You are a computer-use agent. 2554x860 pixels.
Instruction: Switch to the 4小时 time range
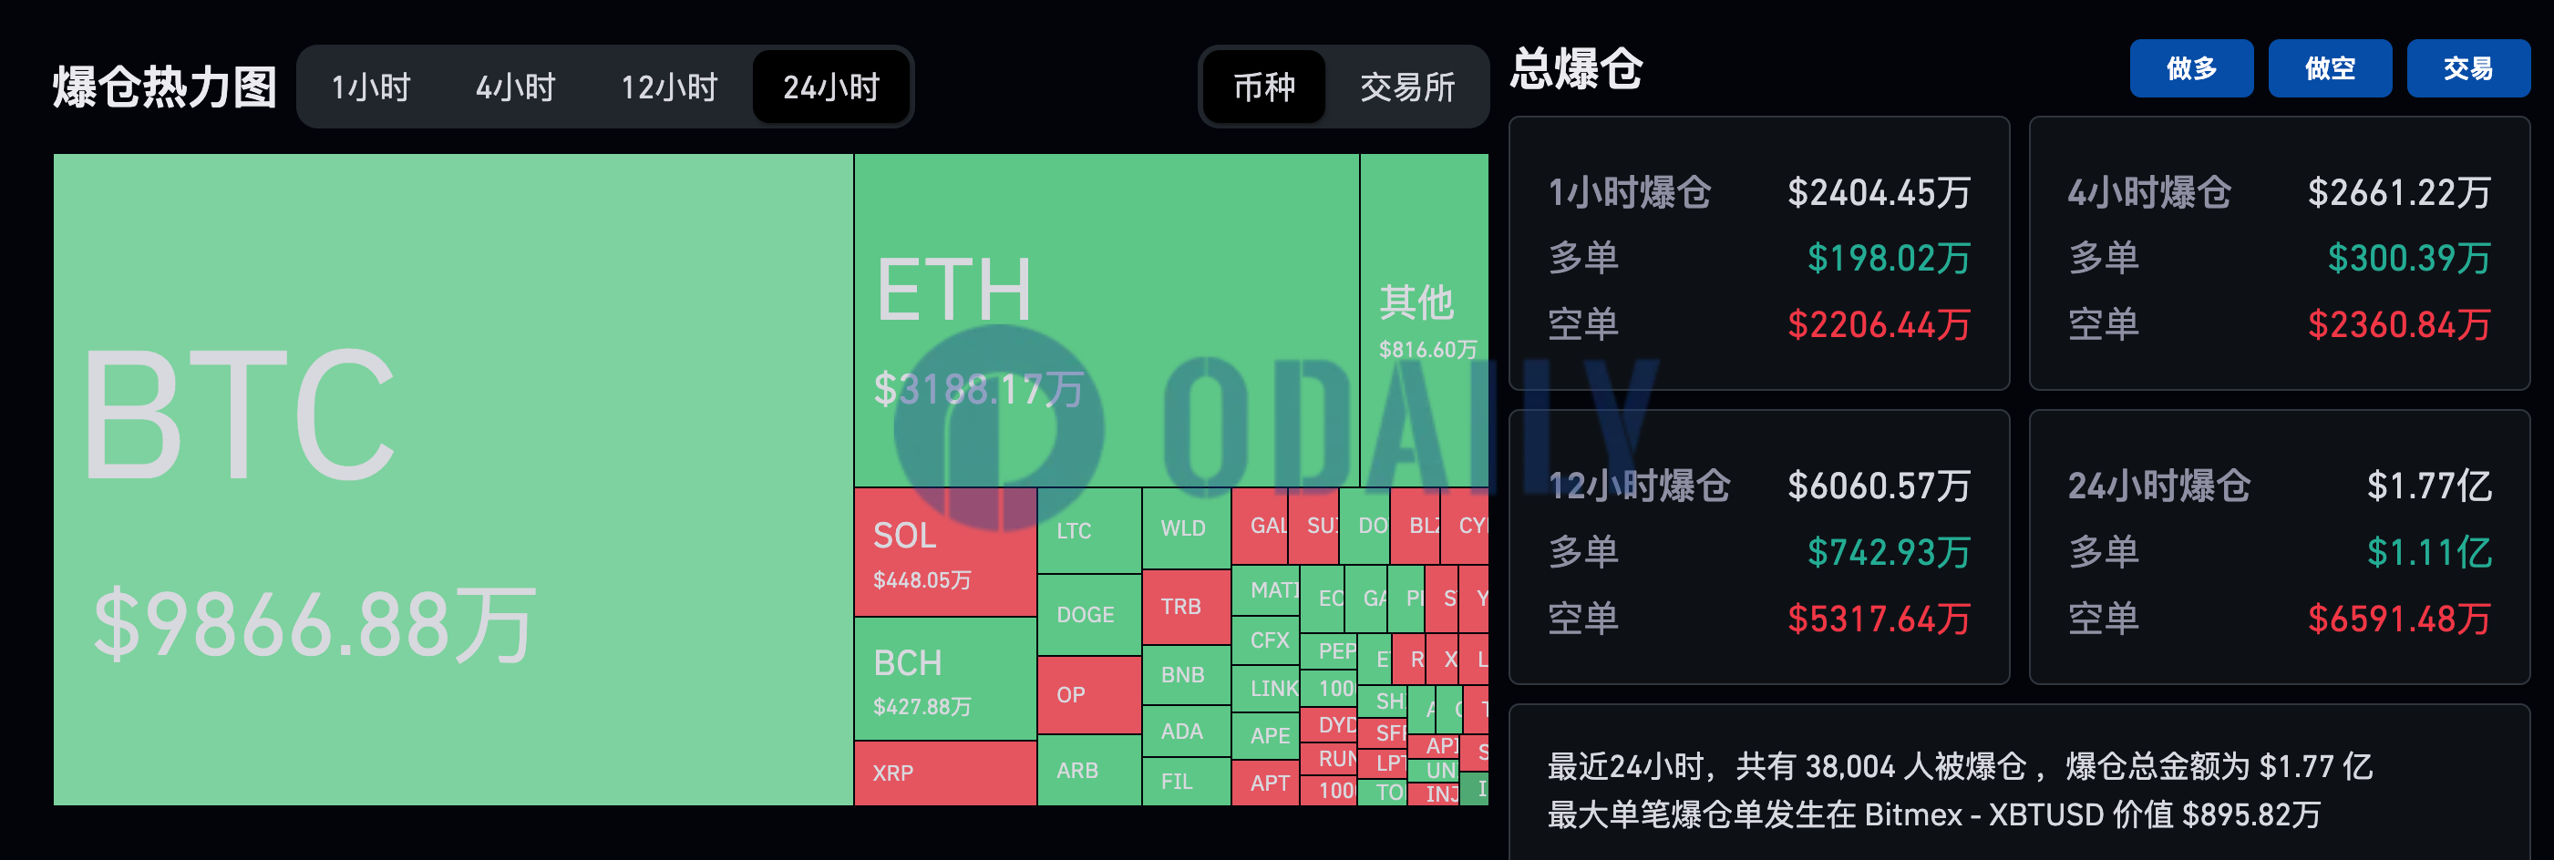pyautogui.click(x=516, y=87)
